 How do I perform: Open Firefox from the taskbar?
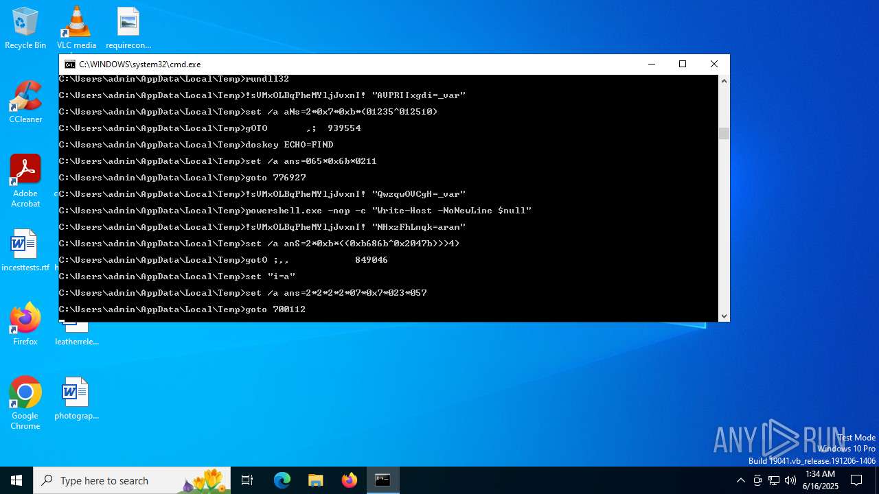coord(350,480)
